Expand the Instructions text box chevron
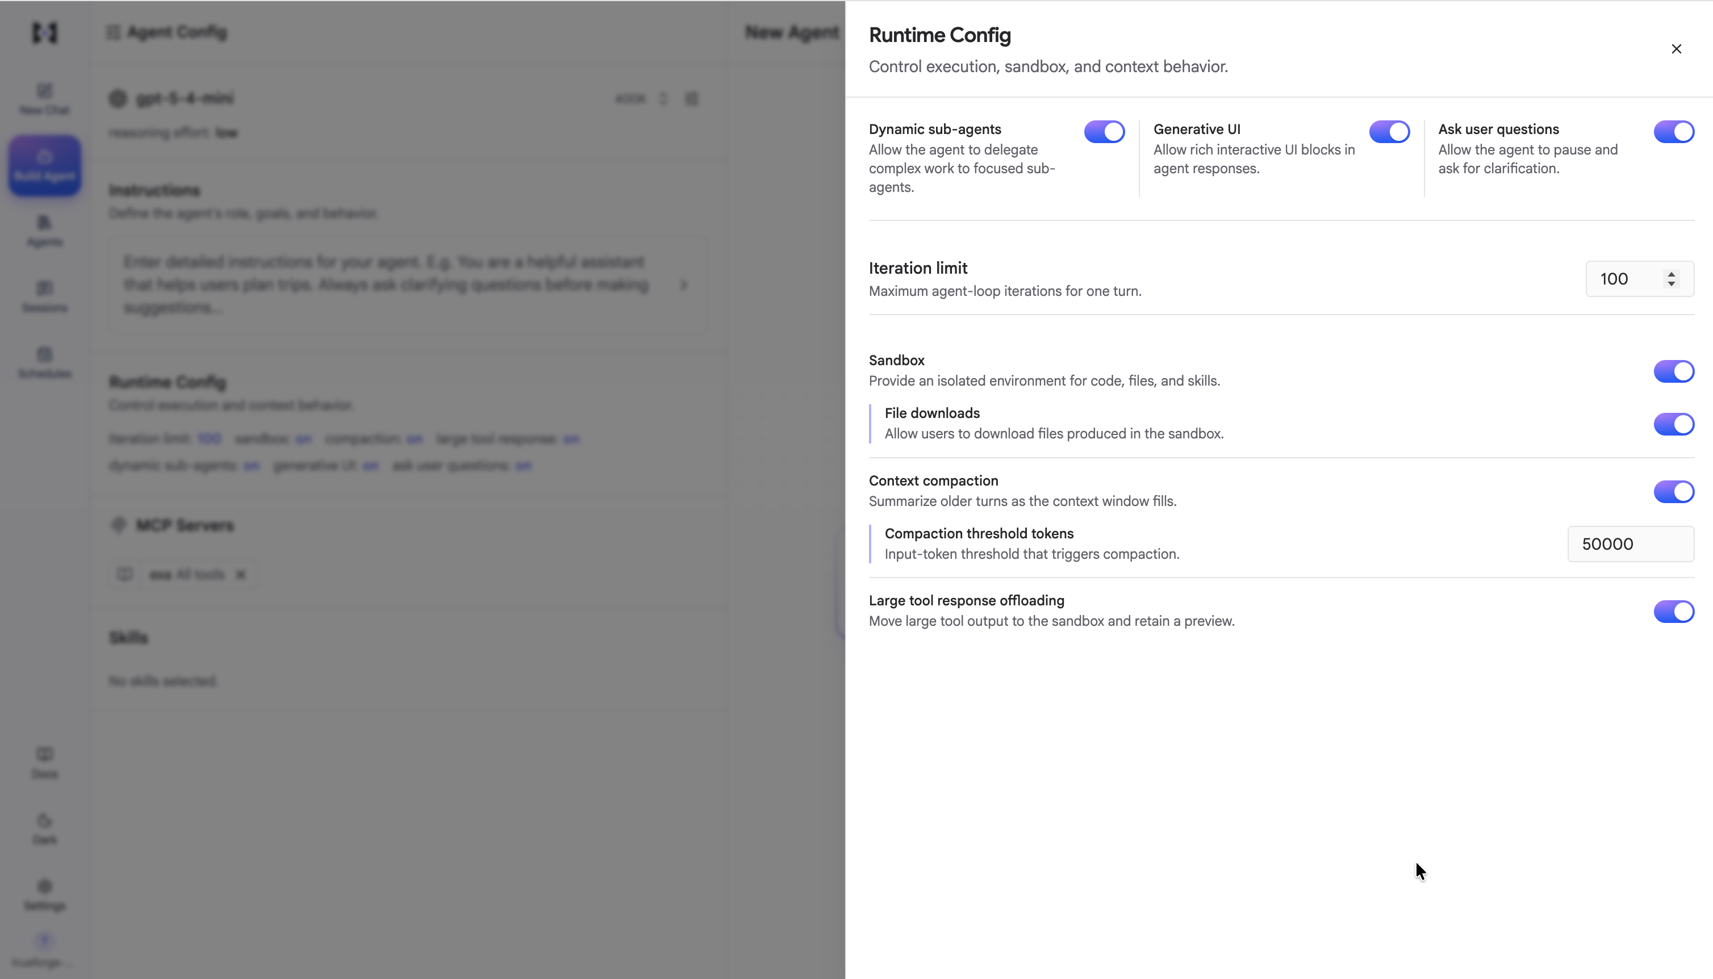Viewport: 1713px width, 979px height. tap(684, 285)
